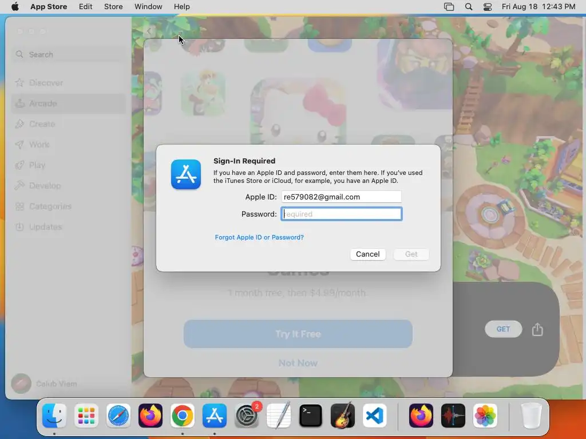Select Categories in the sidebar
The width and height of the screenshot is (586, 439).
coord(69,206)
